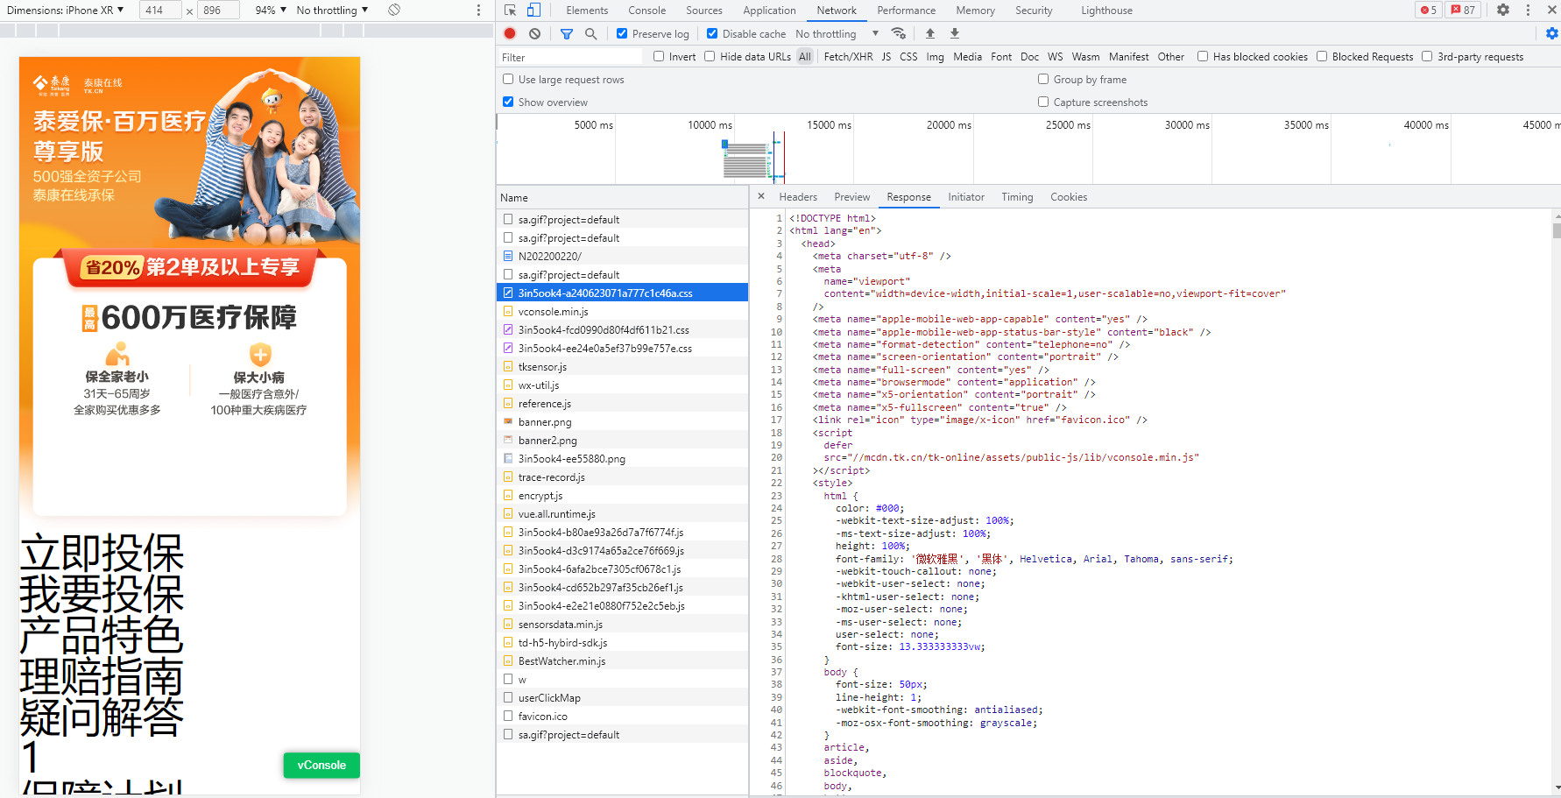Open the Cookies tab of request
This screenshot has height=798, width=1561.
[x=1069, y=197]
